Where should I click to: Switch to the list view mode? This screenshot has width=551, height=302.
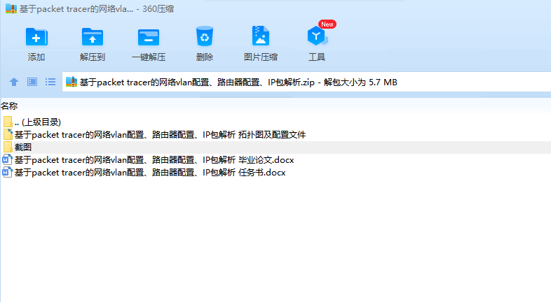(50, 82)
